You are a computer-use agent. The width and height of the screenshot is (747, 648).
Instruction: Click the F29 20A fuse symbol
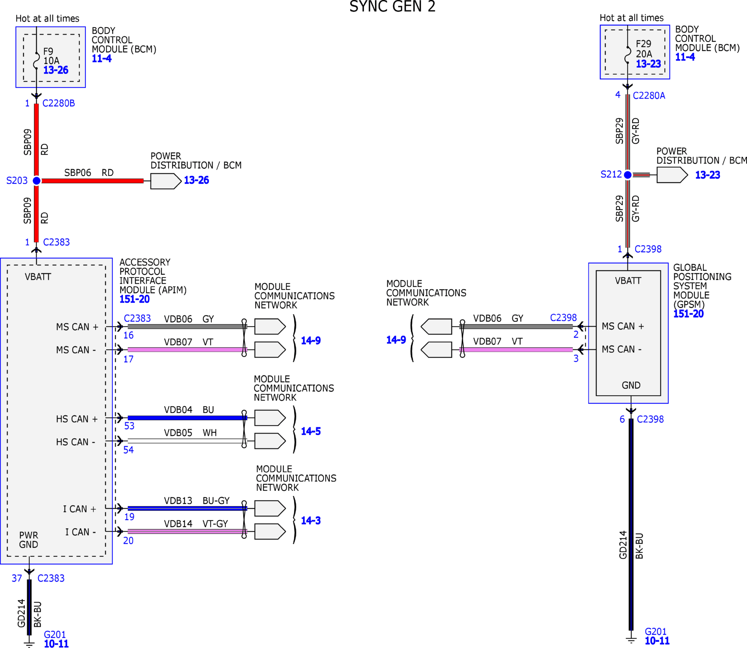point(628,55)
